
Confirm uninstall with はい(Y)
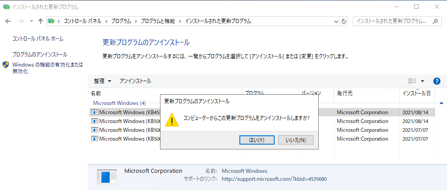[x=257, y=140]
